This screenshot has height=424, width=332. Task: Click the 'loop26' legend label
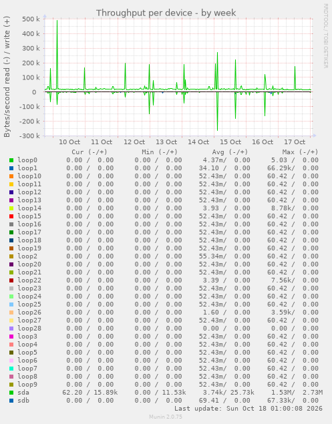29,312
